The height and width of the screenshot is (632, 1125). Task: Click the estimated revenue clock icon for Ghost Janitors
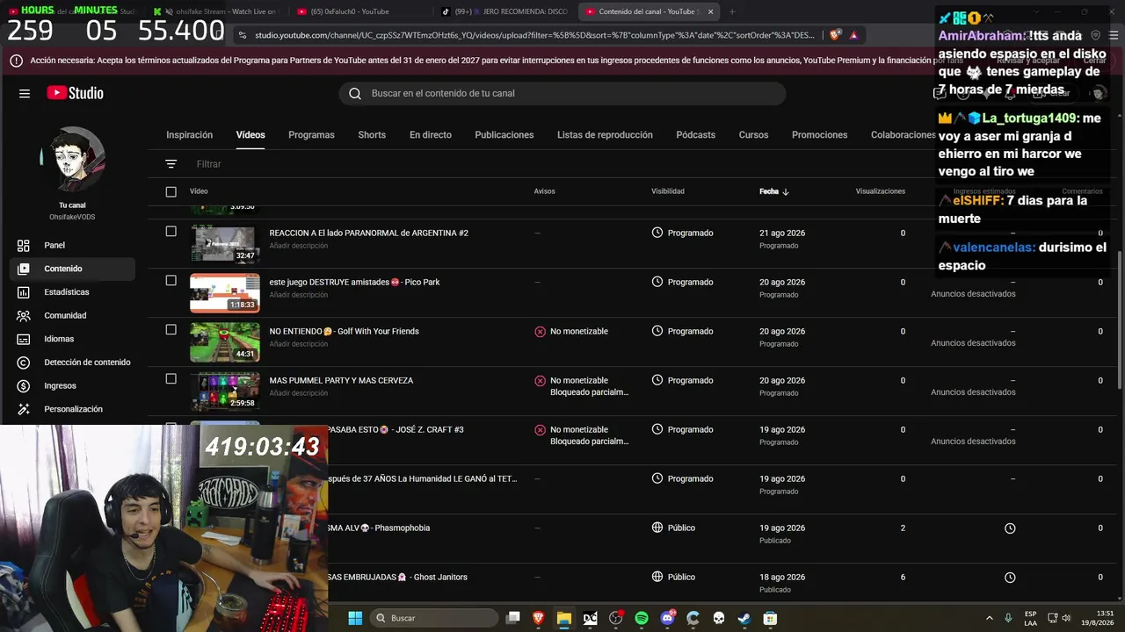[1010, 578]
